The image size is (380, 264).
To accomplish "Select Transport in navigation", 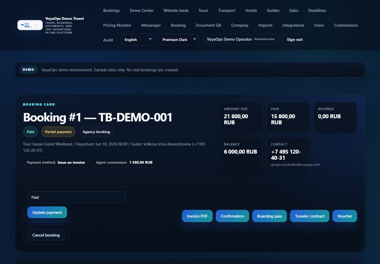I will 227,10.
